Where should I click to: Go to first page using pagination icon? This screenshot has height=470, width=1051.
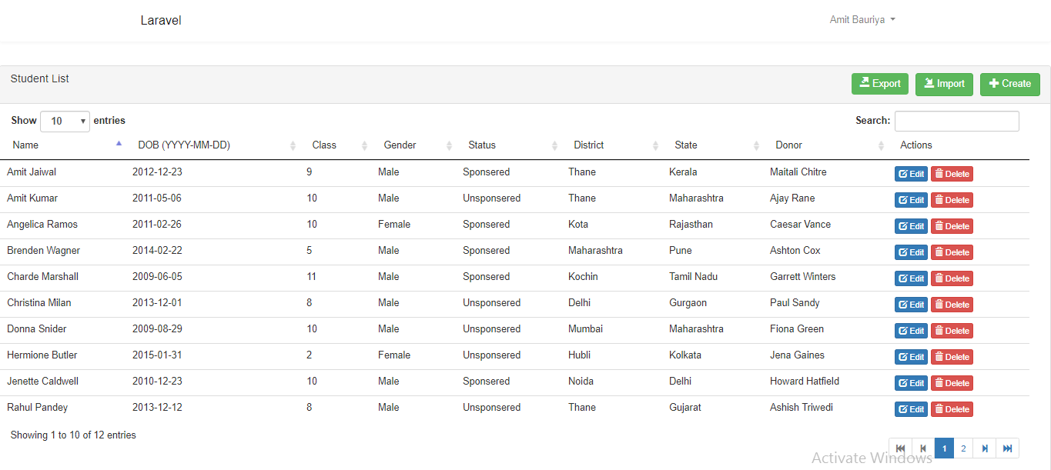click(900, 448)
